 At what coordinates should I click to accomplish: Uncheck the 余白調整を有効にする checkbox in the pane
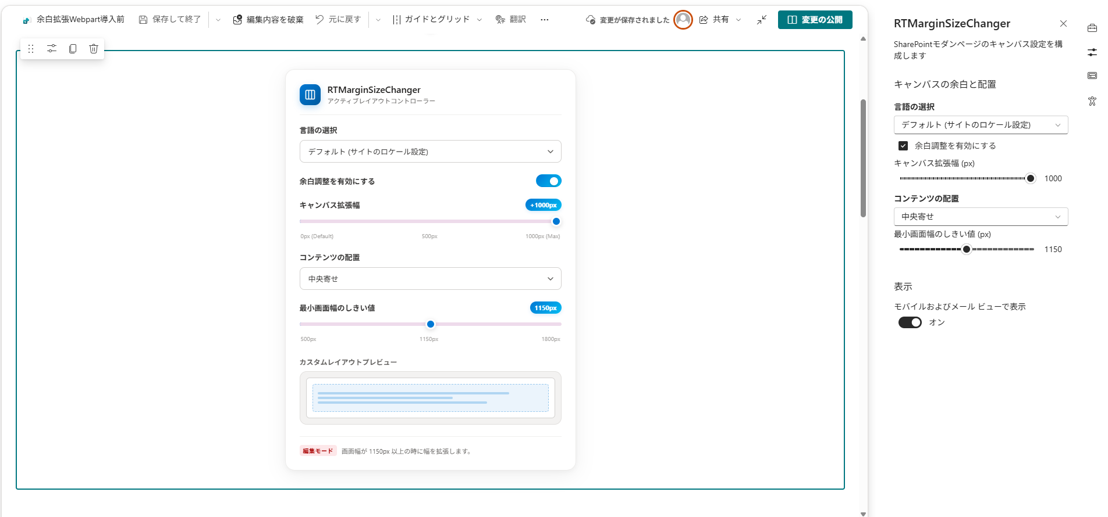(x=903, y=146)
